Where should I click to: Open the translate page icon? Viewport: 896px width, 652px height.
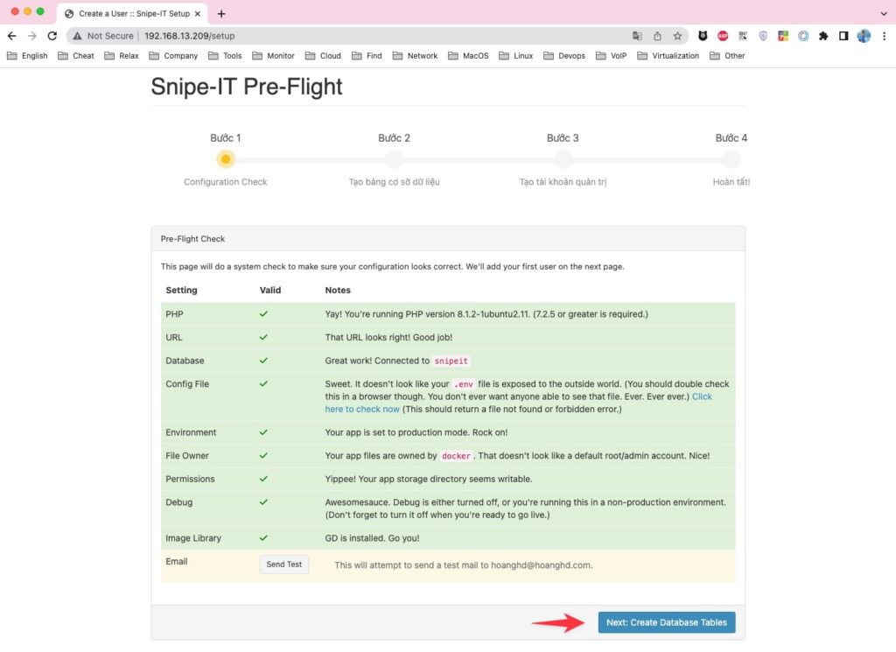(x=637, y=36)
